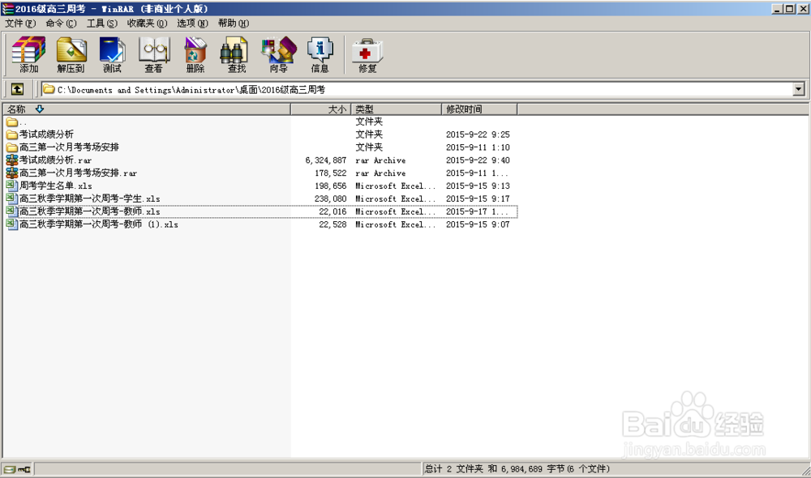Select the folder name 考试成绩分析
This screenshot has width=811, height=478.
coord(46,134)
